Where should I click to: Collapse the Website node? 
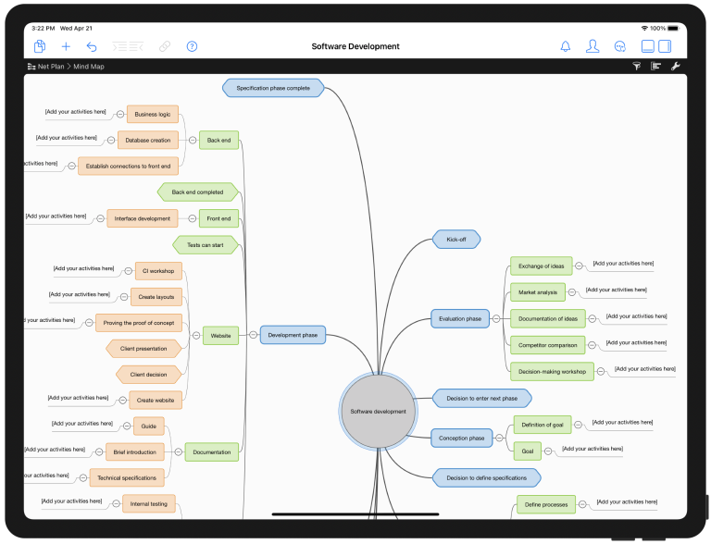[196, 336]
